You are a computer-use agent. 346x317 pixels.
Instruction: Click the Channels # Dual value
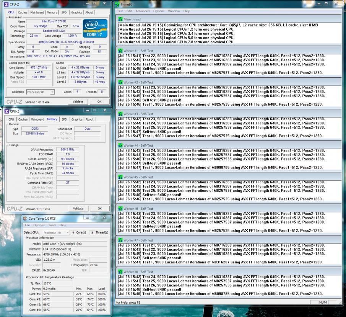tap(88, 129)
